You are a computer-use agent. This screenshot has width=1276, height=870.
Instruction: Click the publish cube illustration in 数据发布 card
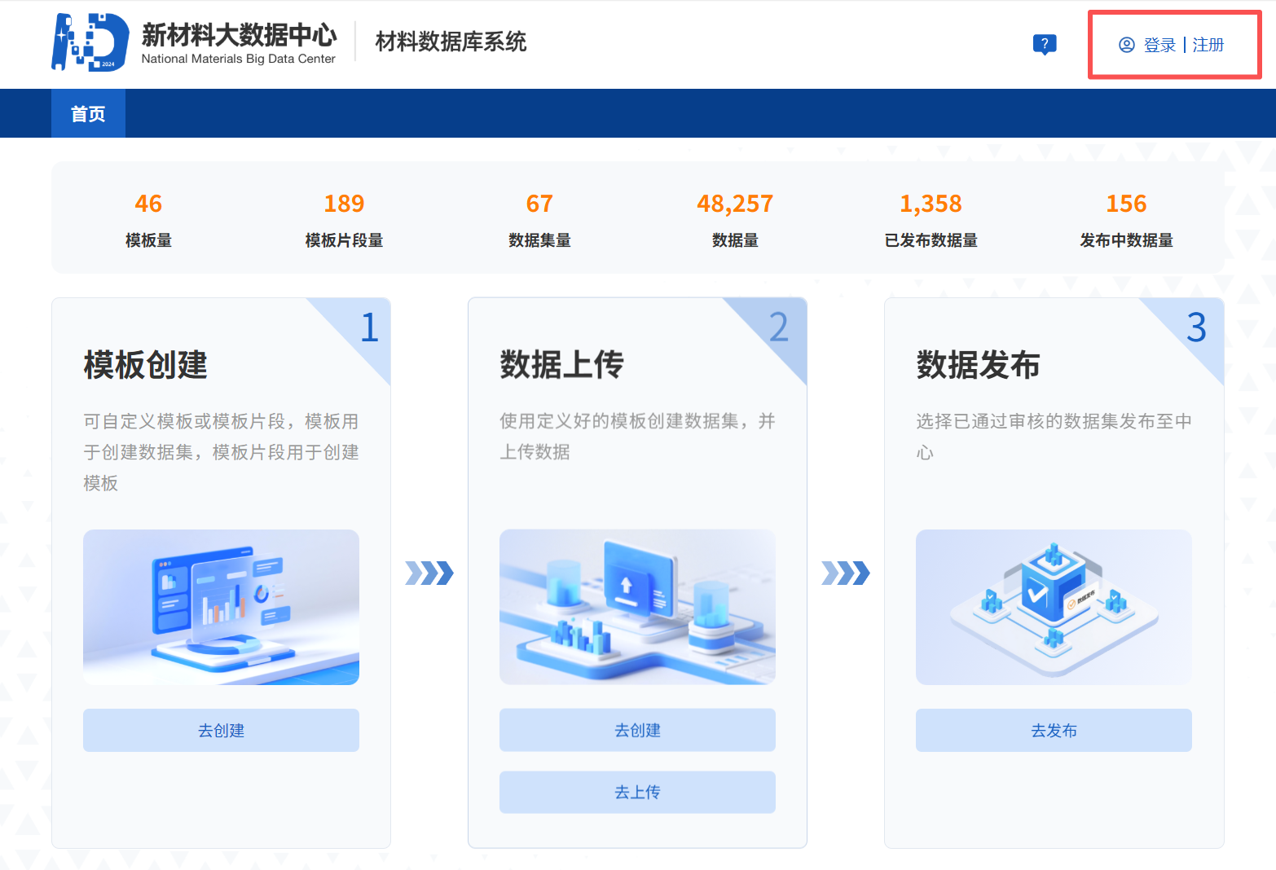click(1053, 607)
